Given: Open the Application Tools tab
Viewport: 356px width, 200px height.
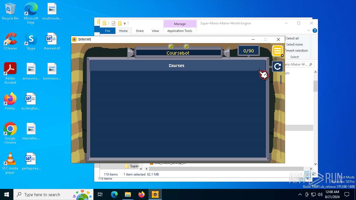Looking at the screenshot, I should click(x=180, y=31).
